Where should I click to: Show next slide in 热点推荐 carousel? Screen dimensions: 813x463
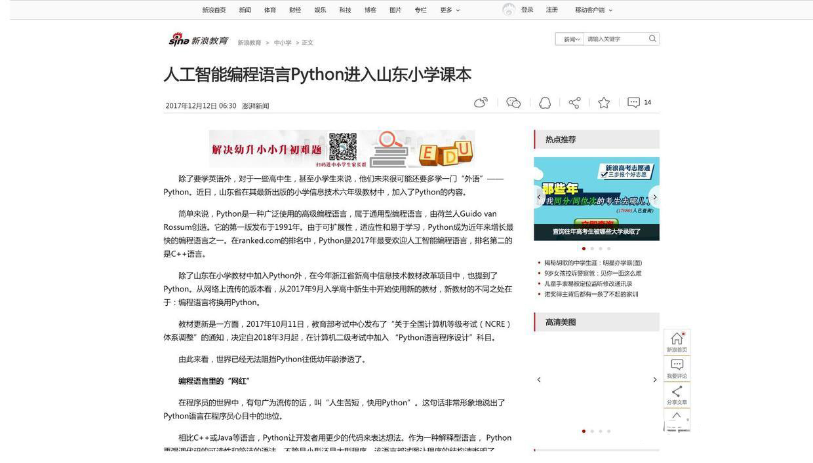coord(654,197)
